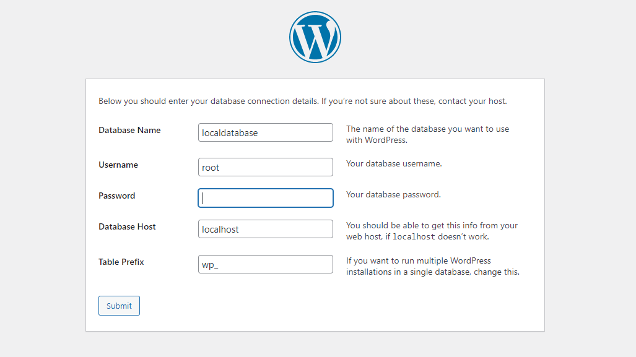Click the WordPress logo

click(315, 37)
